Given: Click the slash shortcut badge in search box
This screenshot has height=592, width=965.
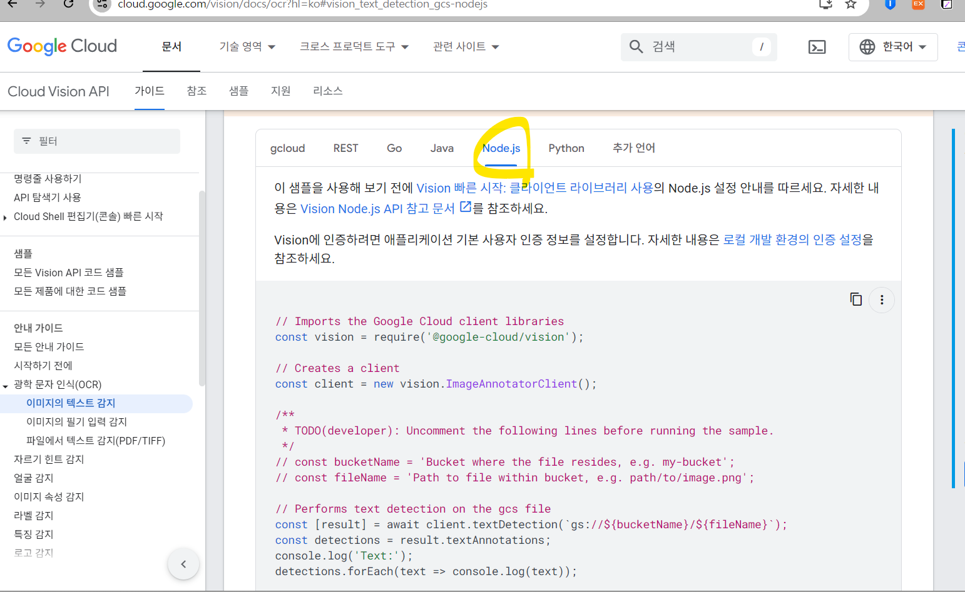Looking at the screenshot, I should point(761,47).
